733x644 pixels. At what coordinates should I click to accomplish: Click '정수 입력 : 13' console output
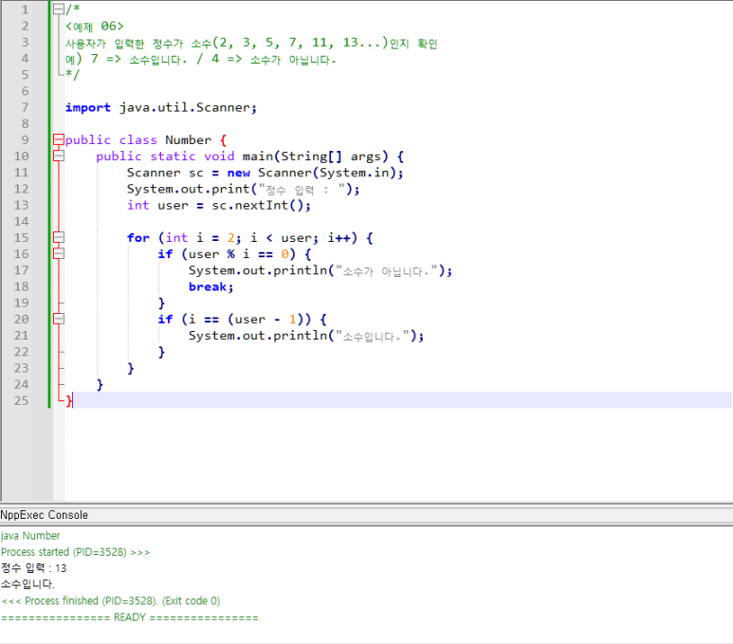[33, 568]
